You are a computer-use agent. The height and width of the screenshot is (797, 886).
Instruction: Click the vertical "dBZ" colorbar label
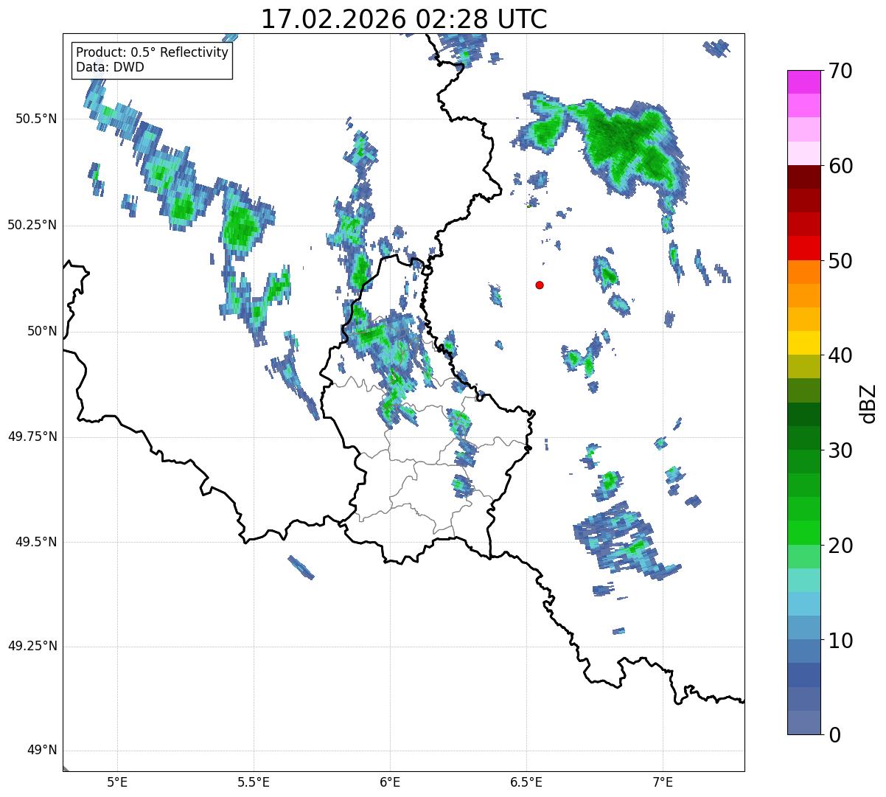coord(868,403)
